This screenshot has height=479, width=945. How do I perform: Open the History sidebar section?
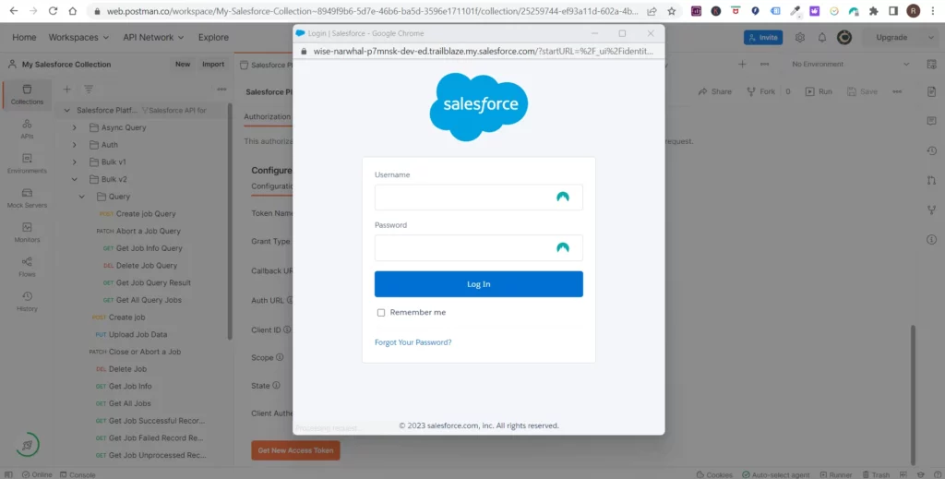click(x=27, y=301)
